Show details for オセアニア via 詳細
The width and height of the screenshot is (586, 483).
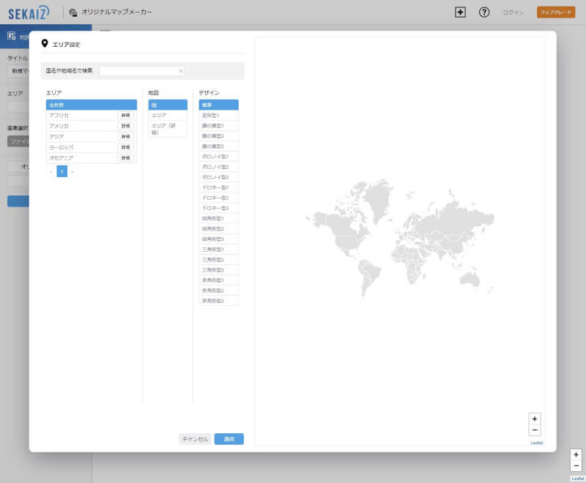coord(126,158)
